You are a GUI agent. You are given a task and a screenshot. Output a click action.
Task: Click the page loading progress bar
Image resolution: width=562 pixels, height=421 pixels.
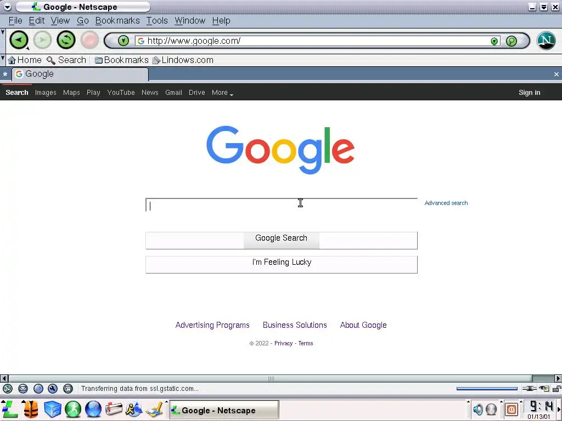pyautogui.click(x=487, y=389)
